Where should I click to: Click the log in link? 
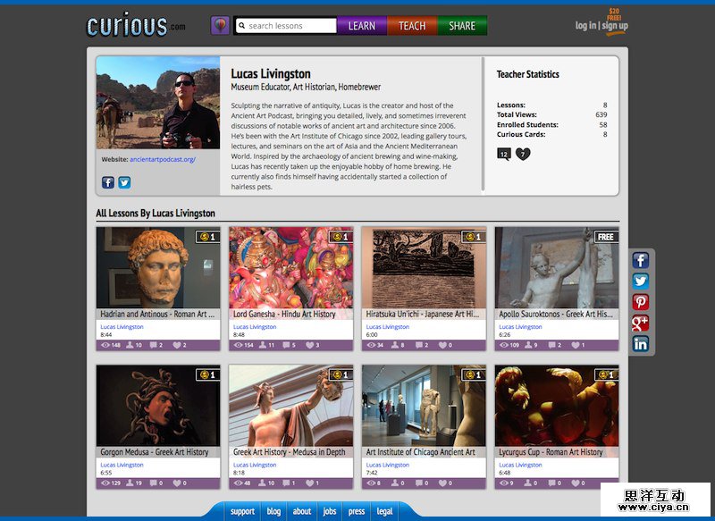coord(585,26)
